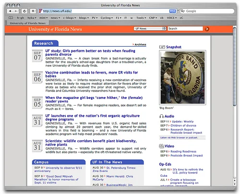Screen dimensions: 240x194
Task: Open the girls and divorce study headline
Action: [90, 52]
